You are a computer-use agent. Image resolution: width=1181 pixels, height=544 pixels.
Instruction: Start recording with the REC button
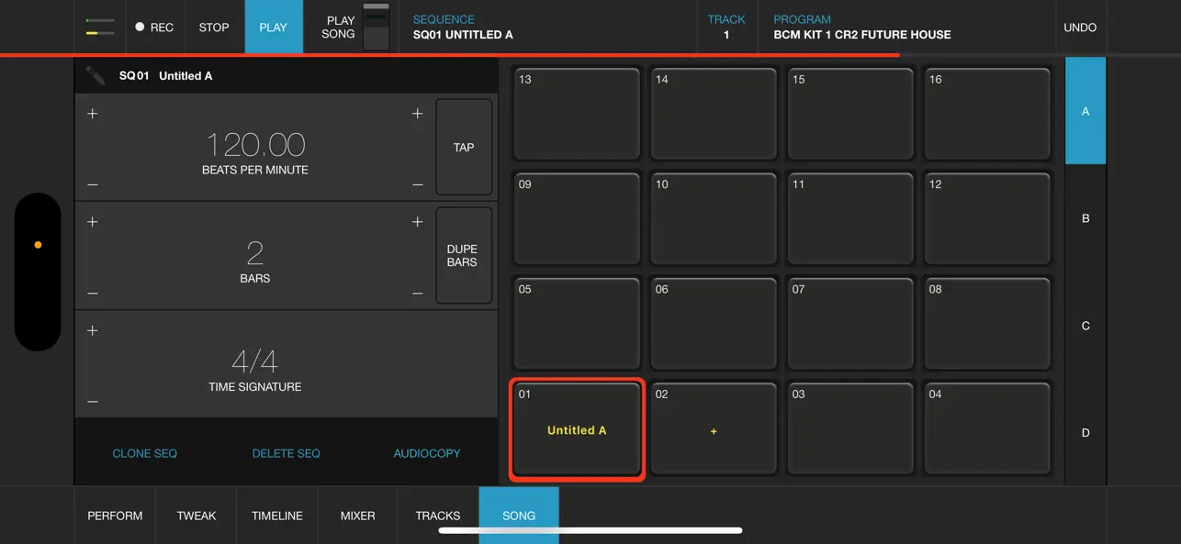154,27
